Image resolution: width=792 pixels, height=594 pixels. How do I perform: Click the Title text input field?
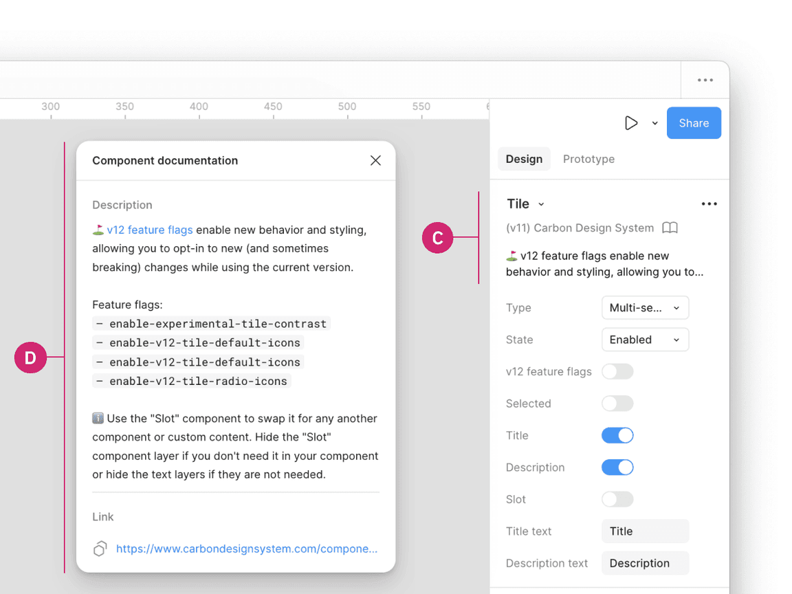tap(645, 531)
